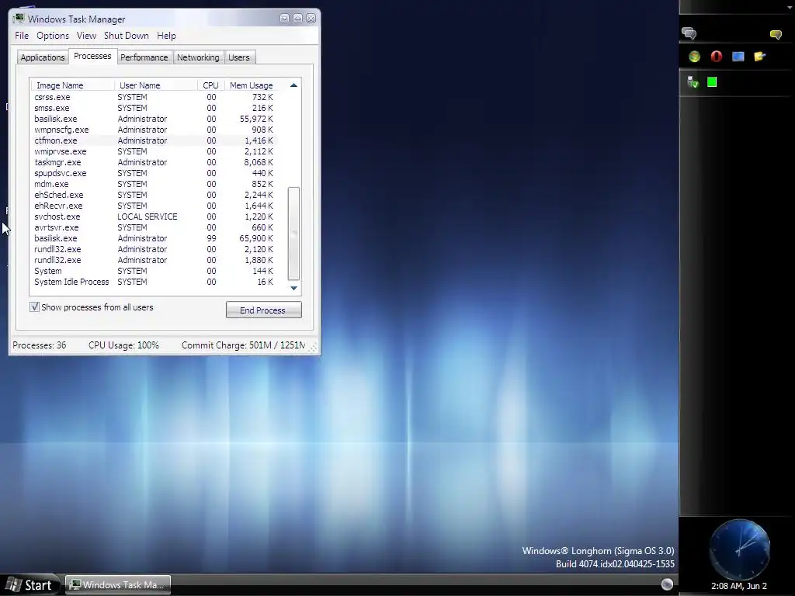Image resolution: width=795 pixels, height=596 pixels.
Task: Click the CPU Usage: 100% status text
Action: 123,345
